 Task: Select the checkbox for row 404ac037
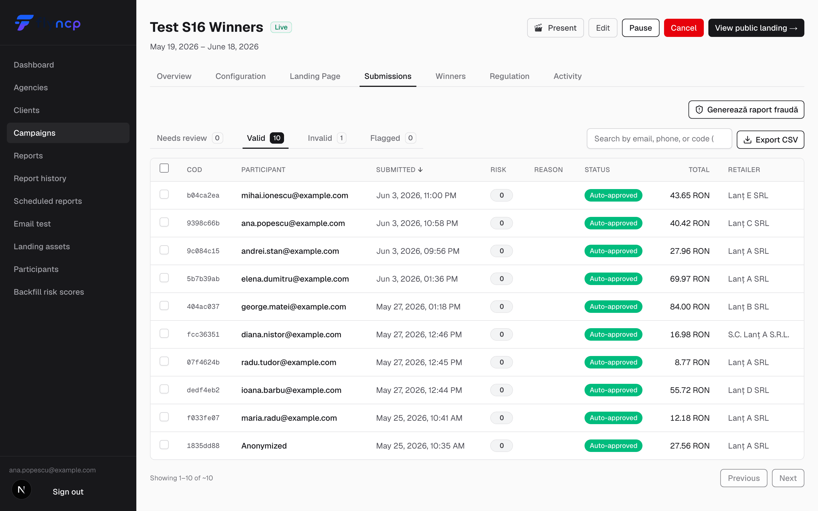pyautogui.click(x=164, y=305)
